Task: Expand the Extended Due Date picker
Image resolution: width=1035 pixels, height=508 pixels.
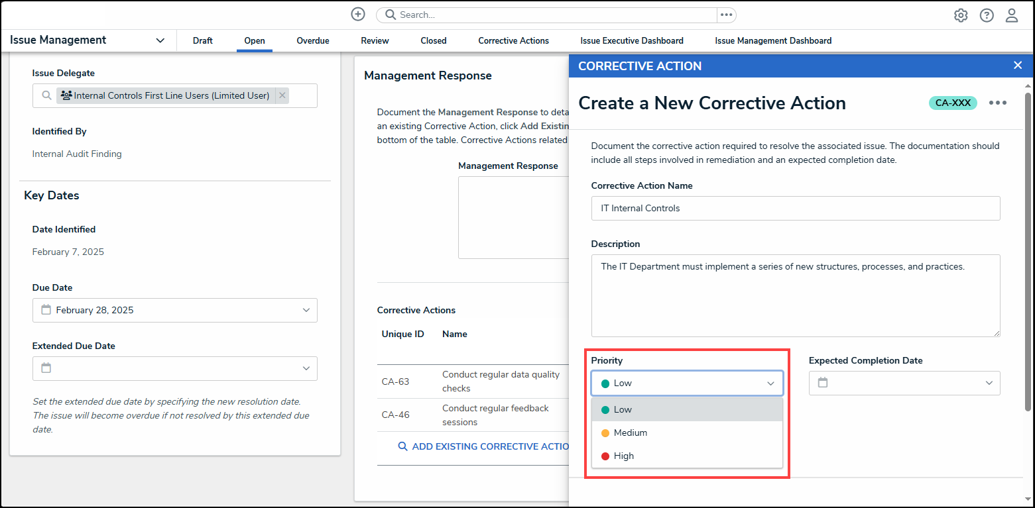Action: (x=306, y=368)
